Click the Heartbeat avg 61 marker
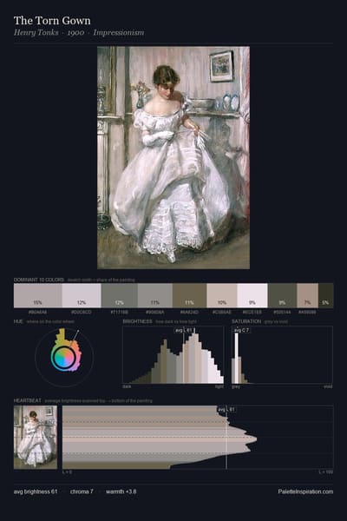Viewport: 347px width, 521px height. pyautogui.click(x=226, y=409)
